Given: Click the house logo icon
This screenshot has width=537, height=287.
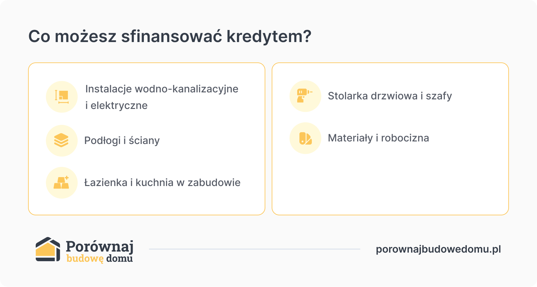Looking at the screenshot, I should point(48,249).
